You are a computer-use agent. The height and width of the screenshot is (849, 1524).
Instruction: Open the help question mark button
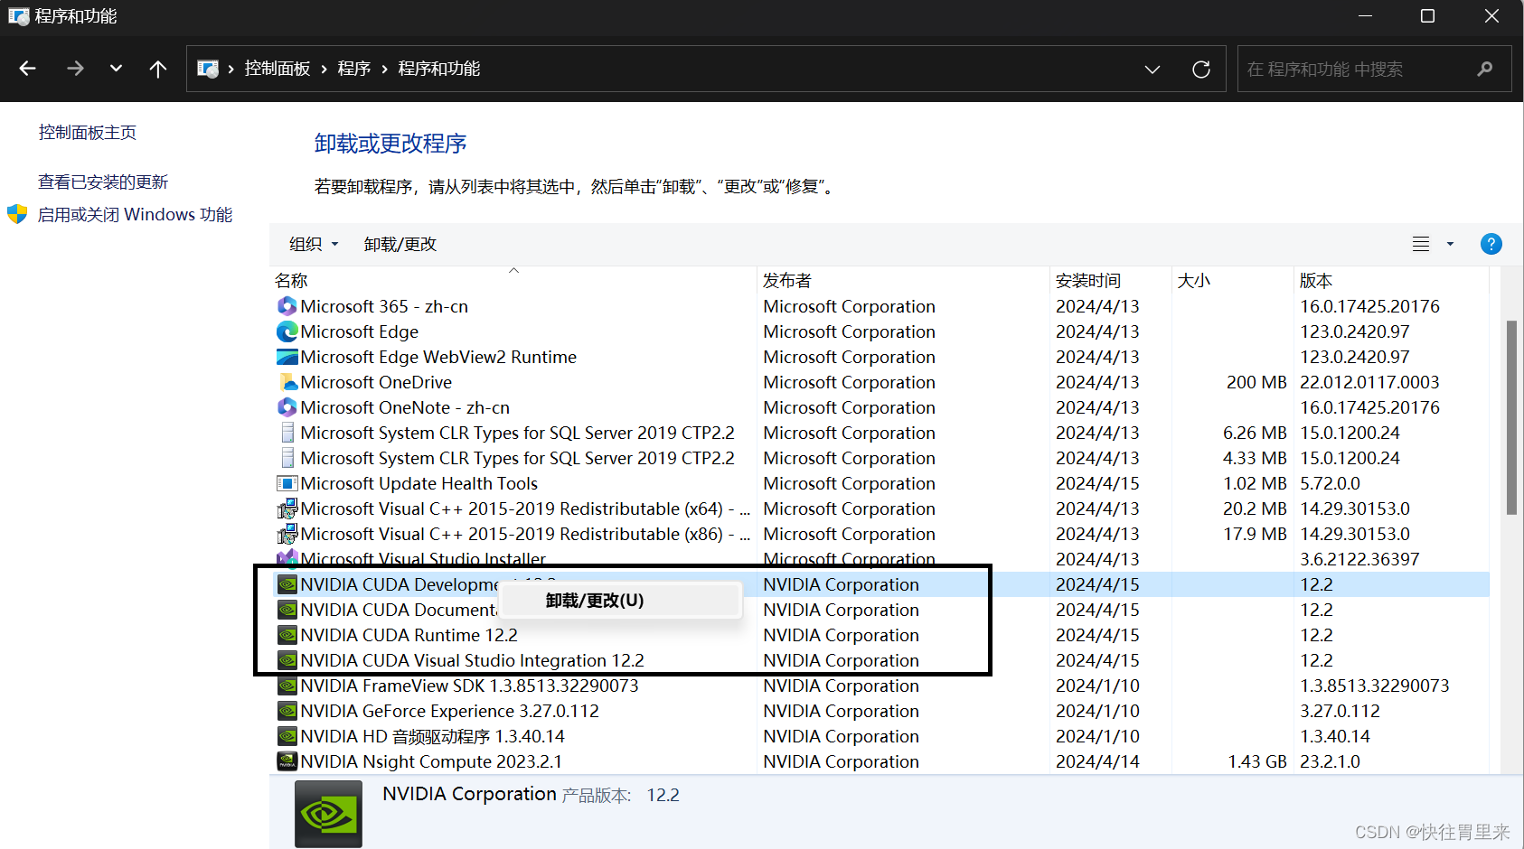1491,244
